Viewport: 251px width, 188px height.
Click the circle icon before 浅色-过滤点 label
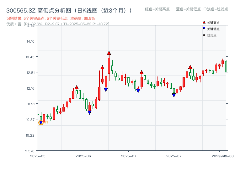point(204,9)
